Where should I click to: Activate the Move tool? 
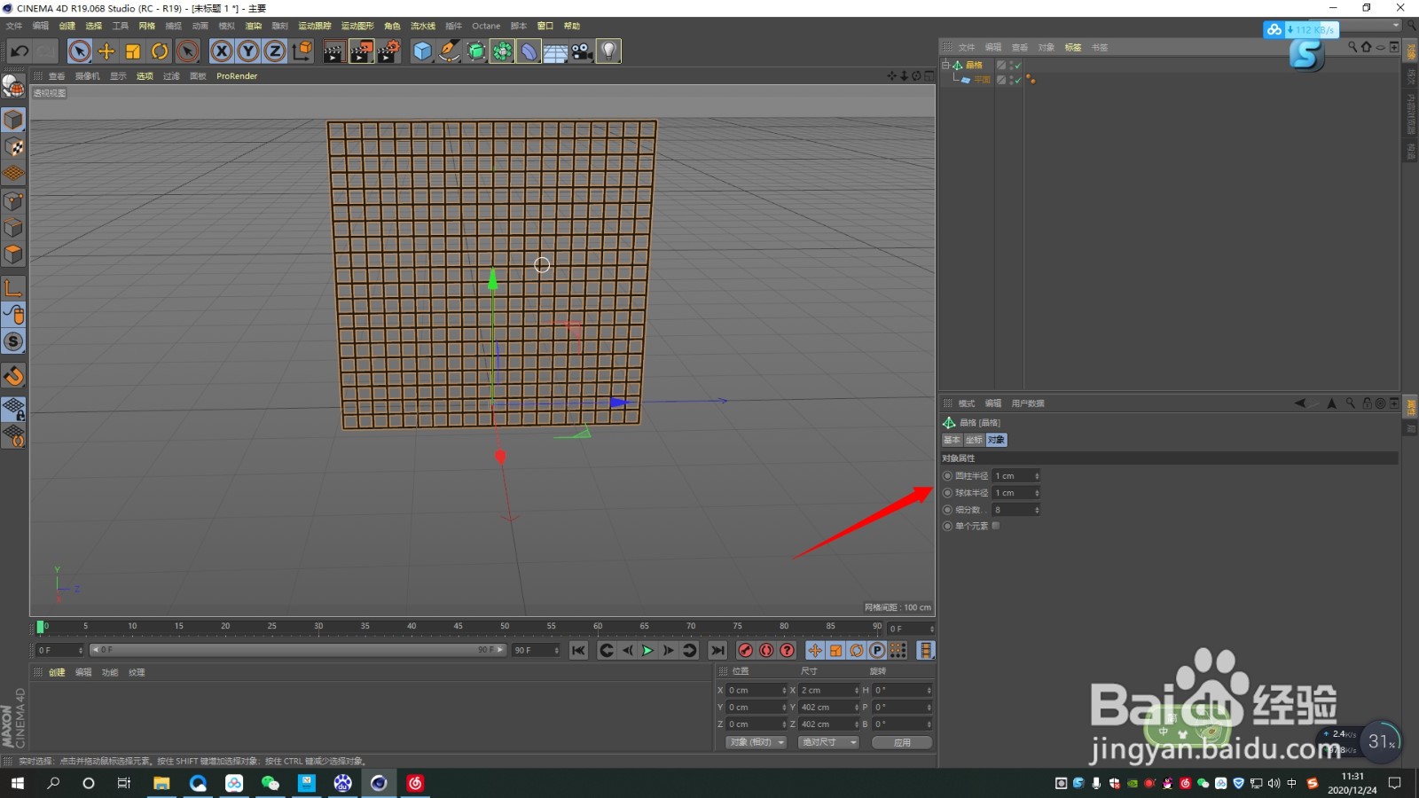pos(106,51)
